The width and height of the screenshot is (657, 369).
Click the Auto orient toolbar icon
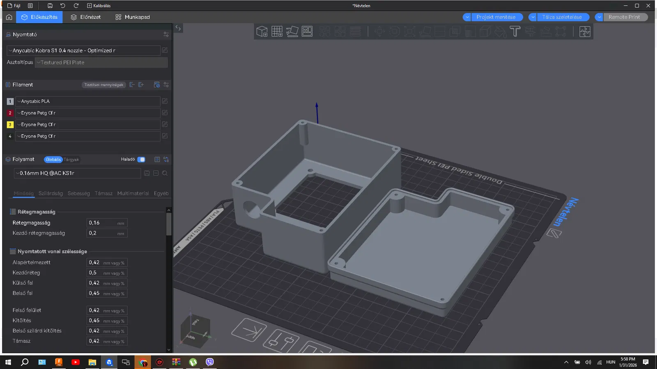coord(292,32)
